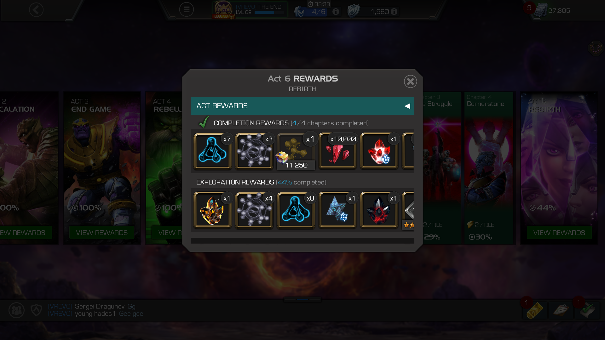The image size is (605, 340).
Task: Click info icon beside energy 4/6
Action: tap(336, 12)
